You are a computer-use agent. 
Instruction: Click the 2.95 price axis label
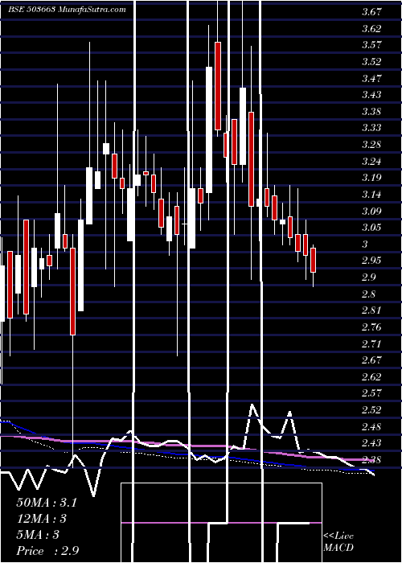tap(371, 261)
